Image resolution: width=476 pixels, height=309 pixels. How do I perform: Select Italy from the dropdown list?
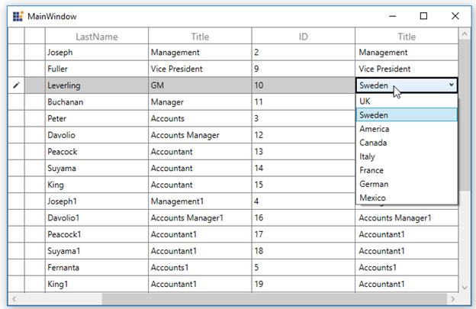pos(407,156)
